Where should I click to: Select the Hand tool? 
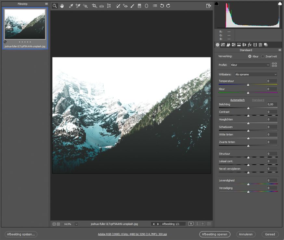(x=62, y=6)
